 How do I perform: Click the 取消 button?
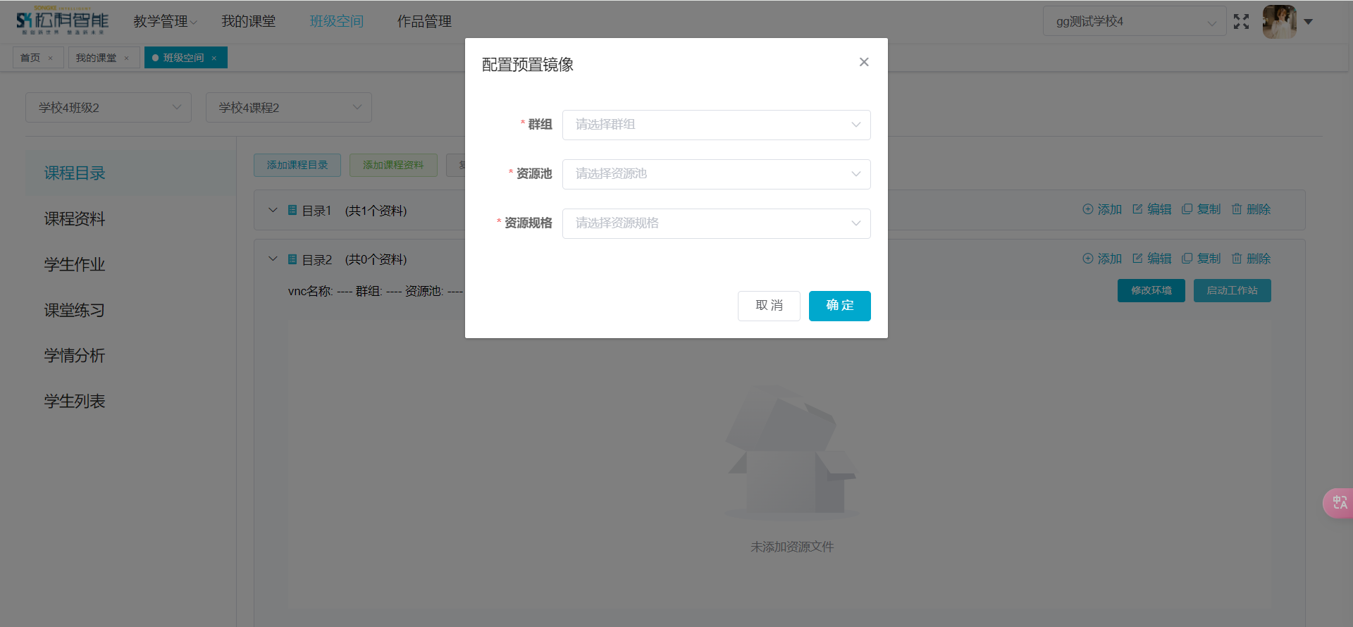[x=769, y=306]
